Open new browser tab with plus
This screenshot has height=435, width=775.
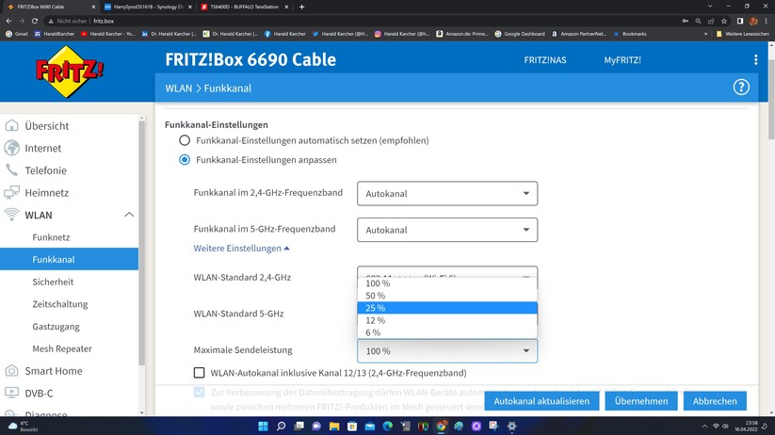pyautogui.click(x=301, y=7)
